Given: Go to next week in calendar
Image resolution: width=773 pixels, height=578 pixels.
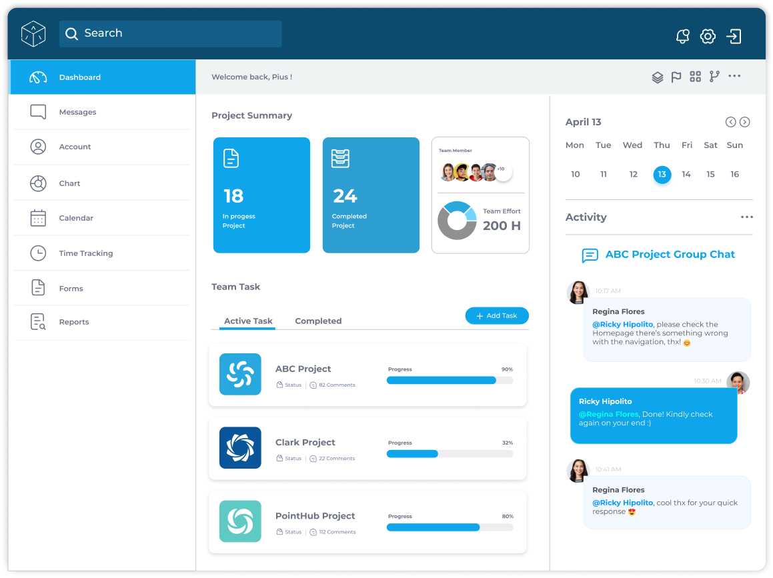Looking at the screenshot, I should pyautogui.click(x=745, y=122).
